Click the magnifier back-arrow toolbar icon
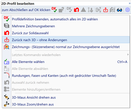 coord(113,10)
